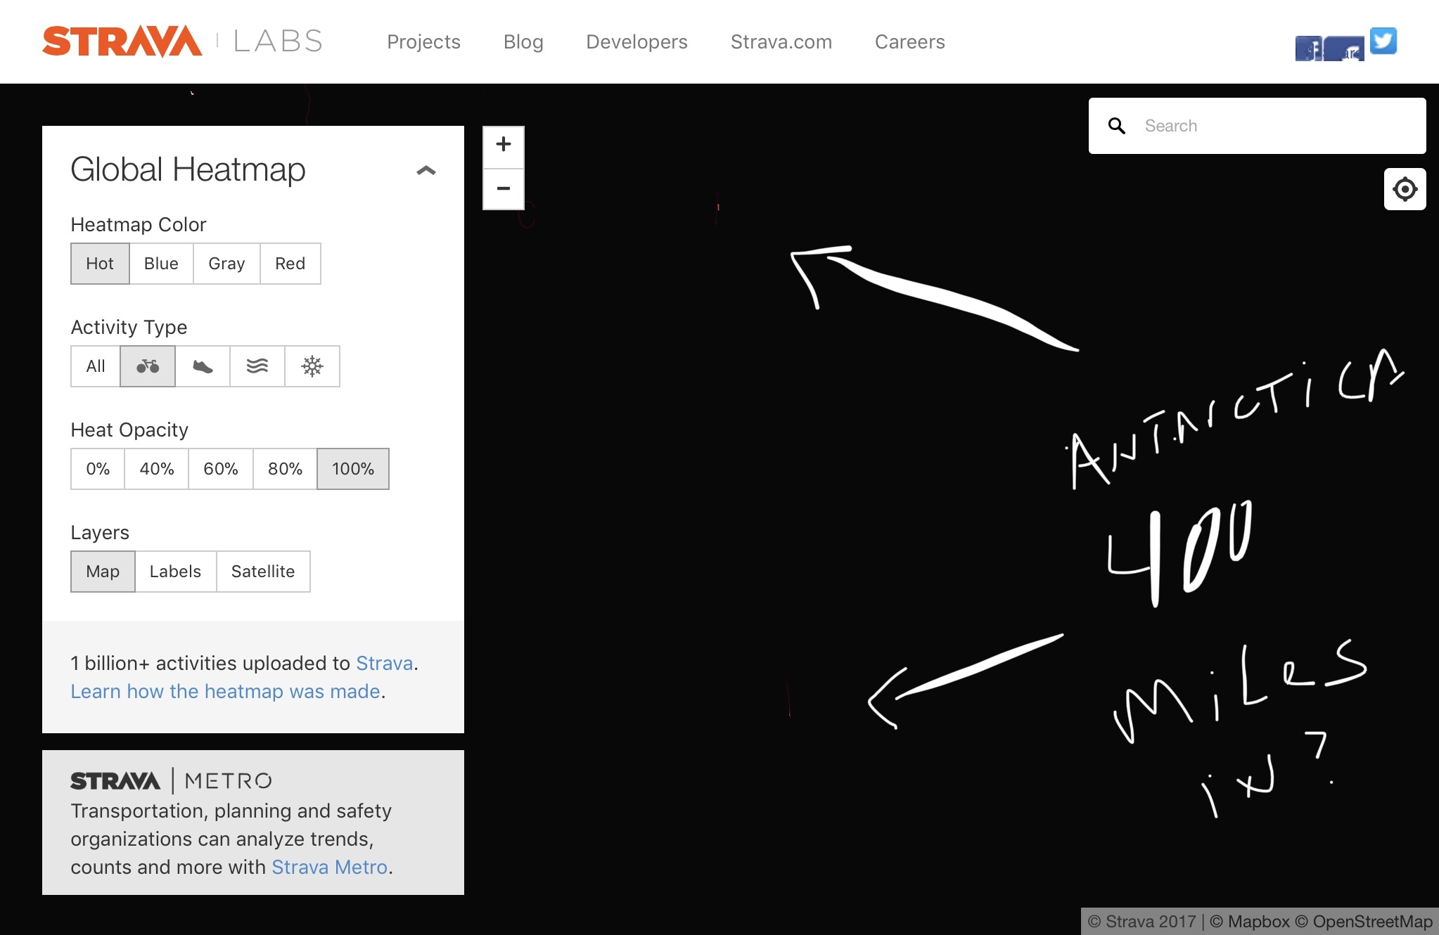Enable the Labels layer
Viewport: 1439px width, 935px height.
[175, 572]
